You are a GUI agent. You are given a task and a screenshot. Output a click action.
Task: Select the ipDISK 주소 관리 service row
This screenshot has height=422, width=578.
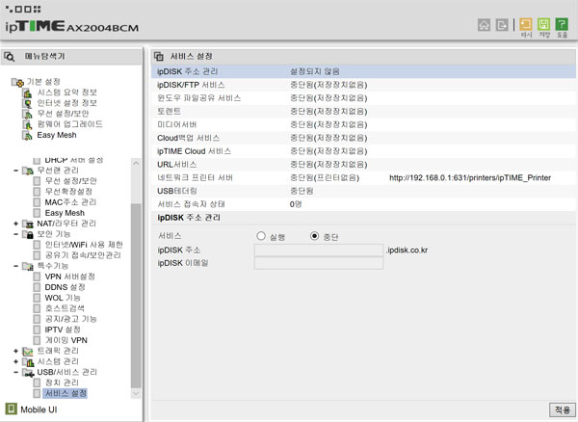363,71
